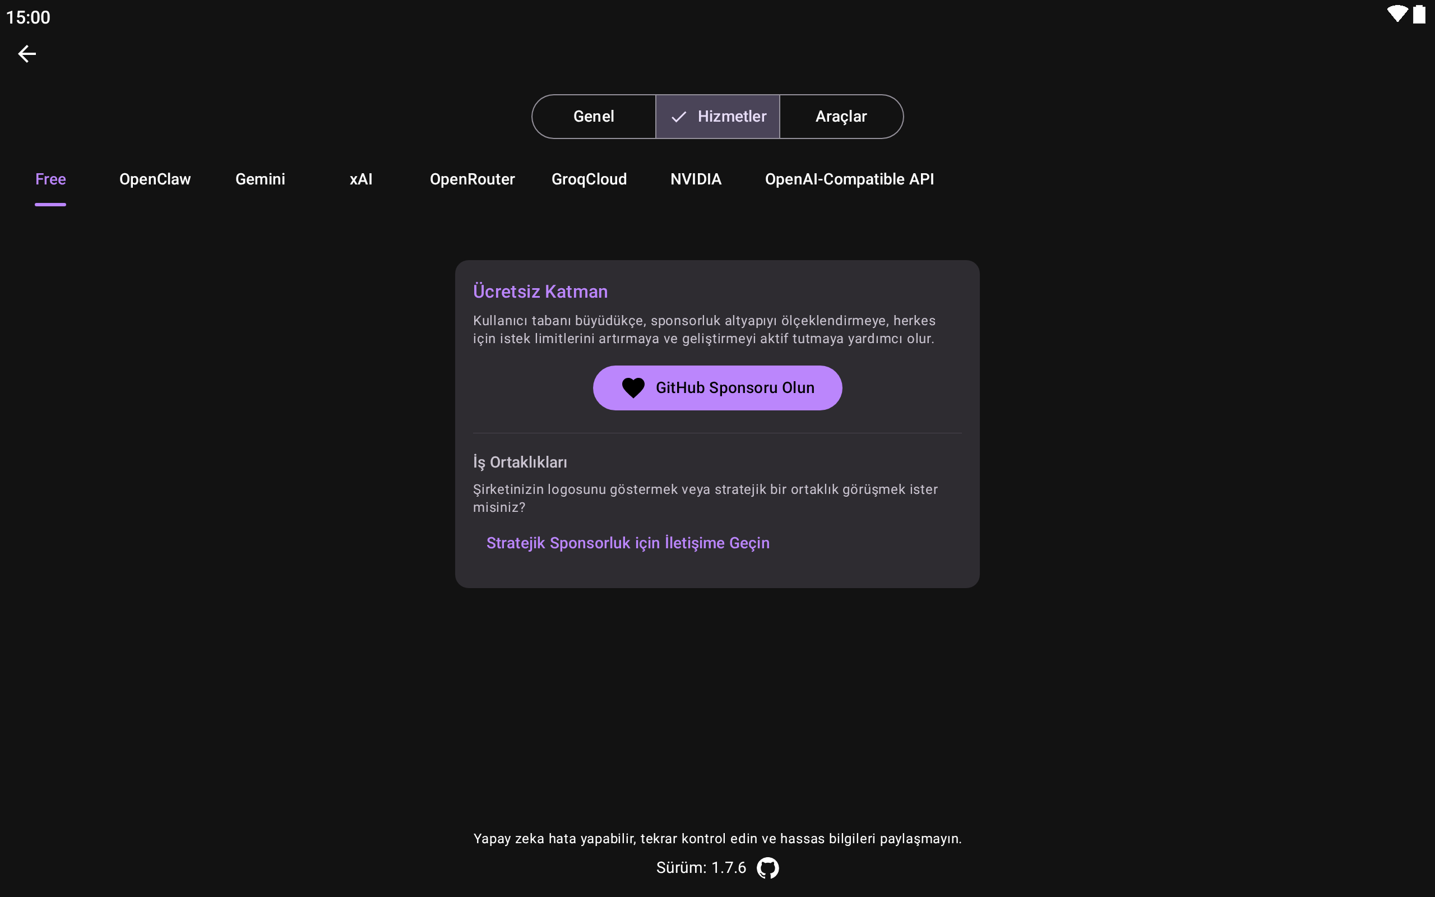This screenshot has width=1435, height=897.
Task: Open the Free services tab
Action: point(50,179)
